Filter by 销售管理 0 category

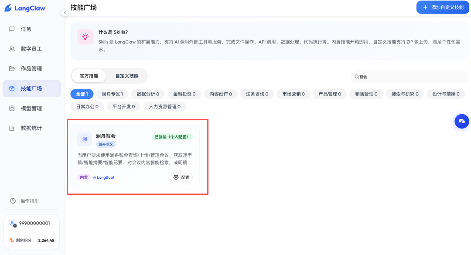click(x=366, y=94)
